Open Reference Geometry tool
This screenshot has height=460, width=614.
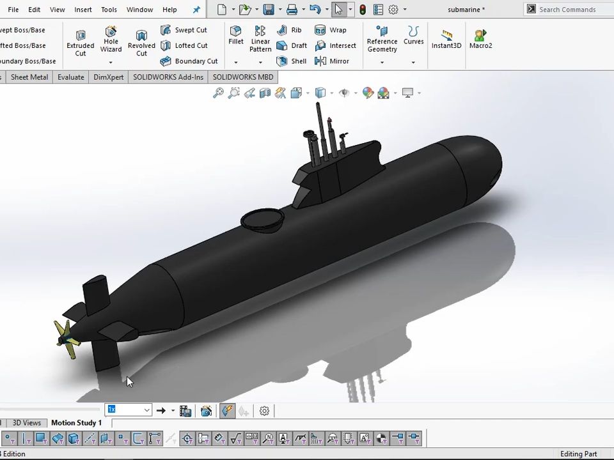pos(382,39)
